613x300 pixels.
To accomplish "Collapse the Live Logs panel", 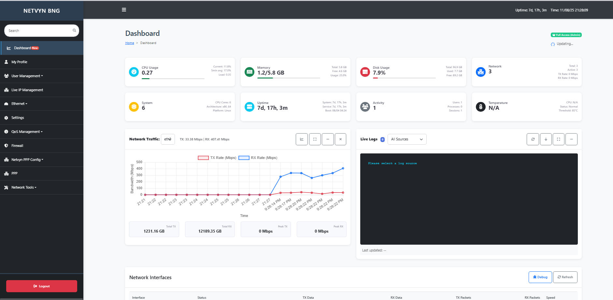I will [x=571, y=139].
